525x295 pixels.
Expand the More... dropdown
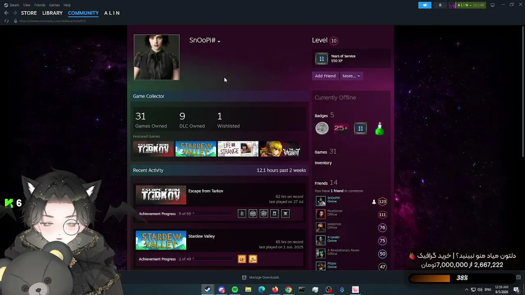351,76
